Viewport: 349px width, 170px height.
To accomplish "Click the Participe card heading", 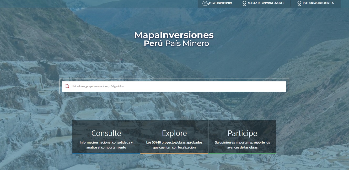I will click(242, 133).
